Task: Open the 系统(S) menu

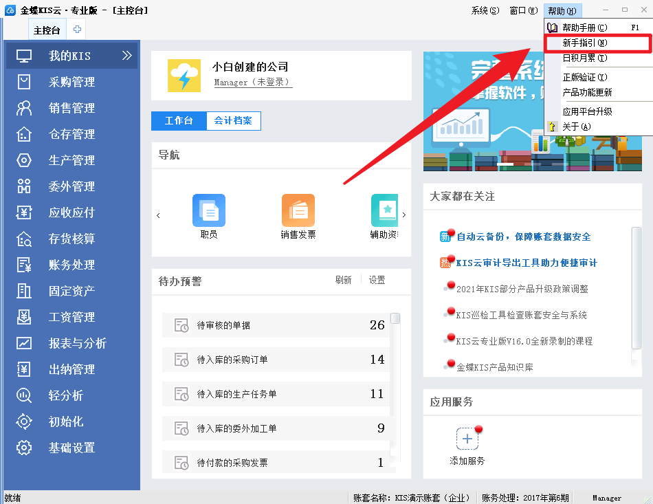Action: 485,10
